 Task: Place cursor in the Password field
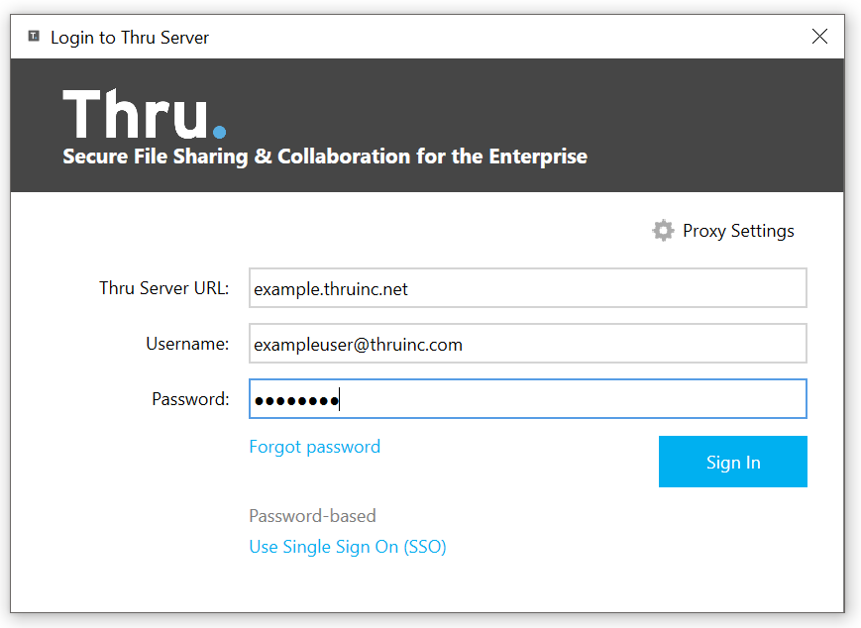pyautogui.click(x=528, y=399)
